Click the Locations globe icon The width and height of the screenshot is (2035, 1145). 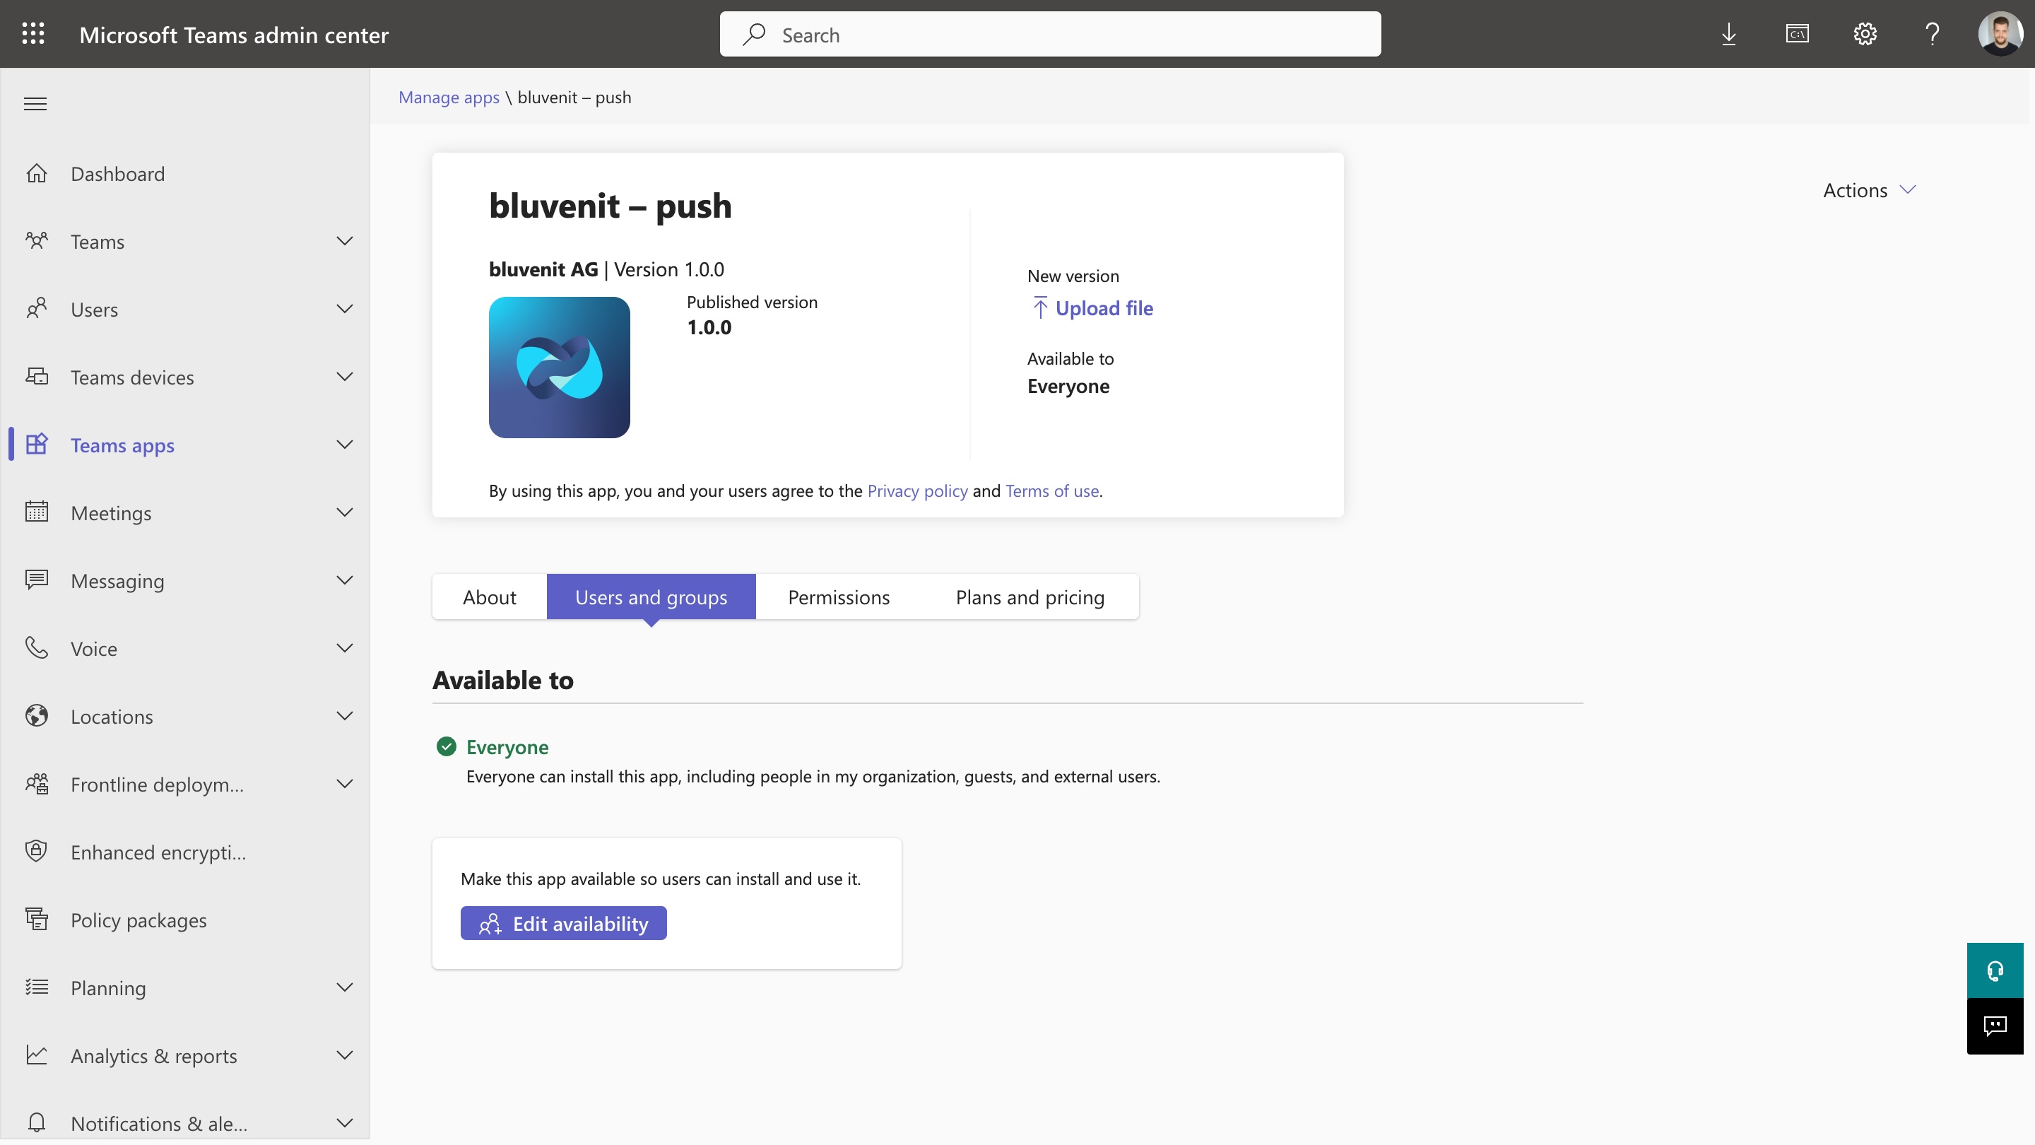tap(36, 716)
